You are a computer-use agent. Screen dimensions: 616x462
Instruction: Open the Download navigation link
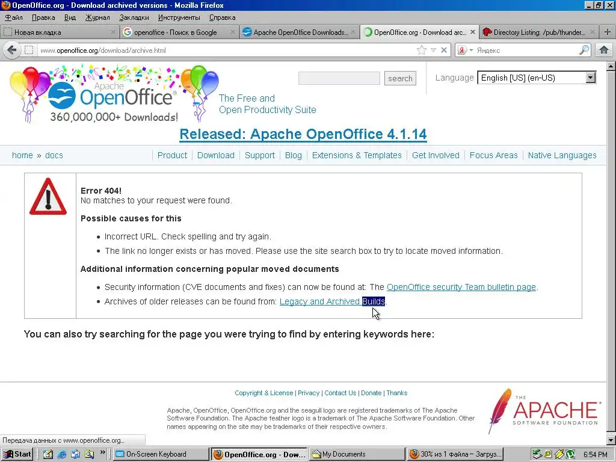[216, 155]
